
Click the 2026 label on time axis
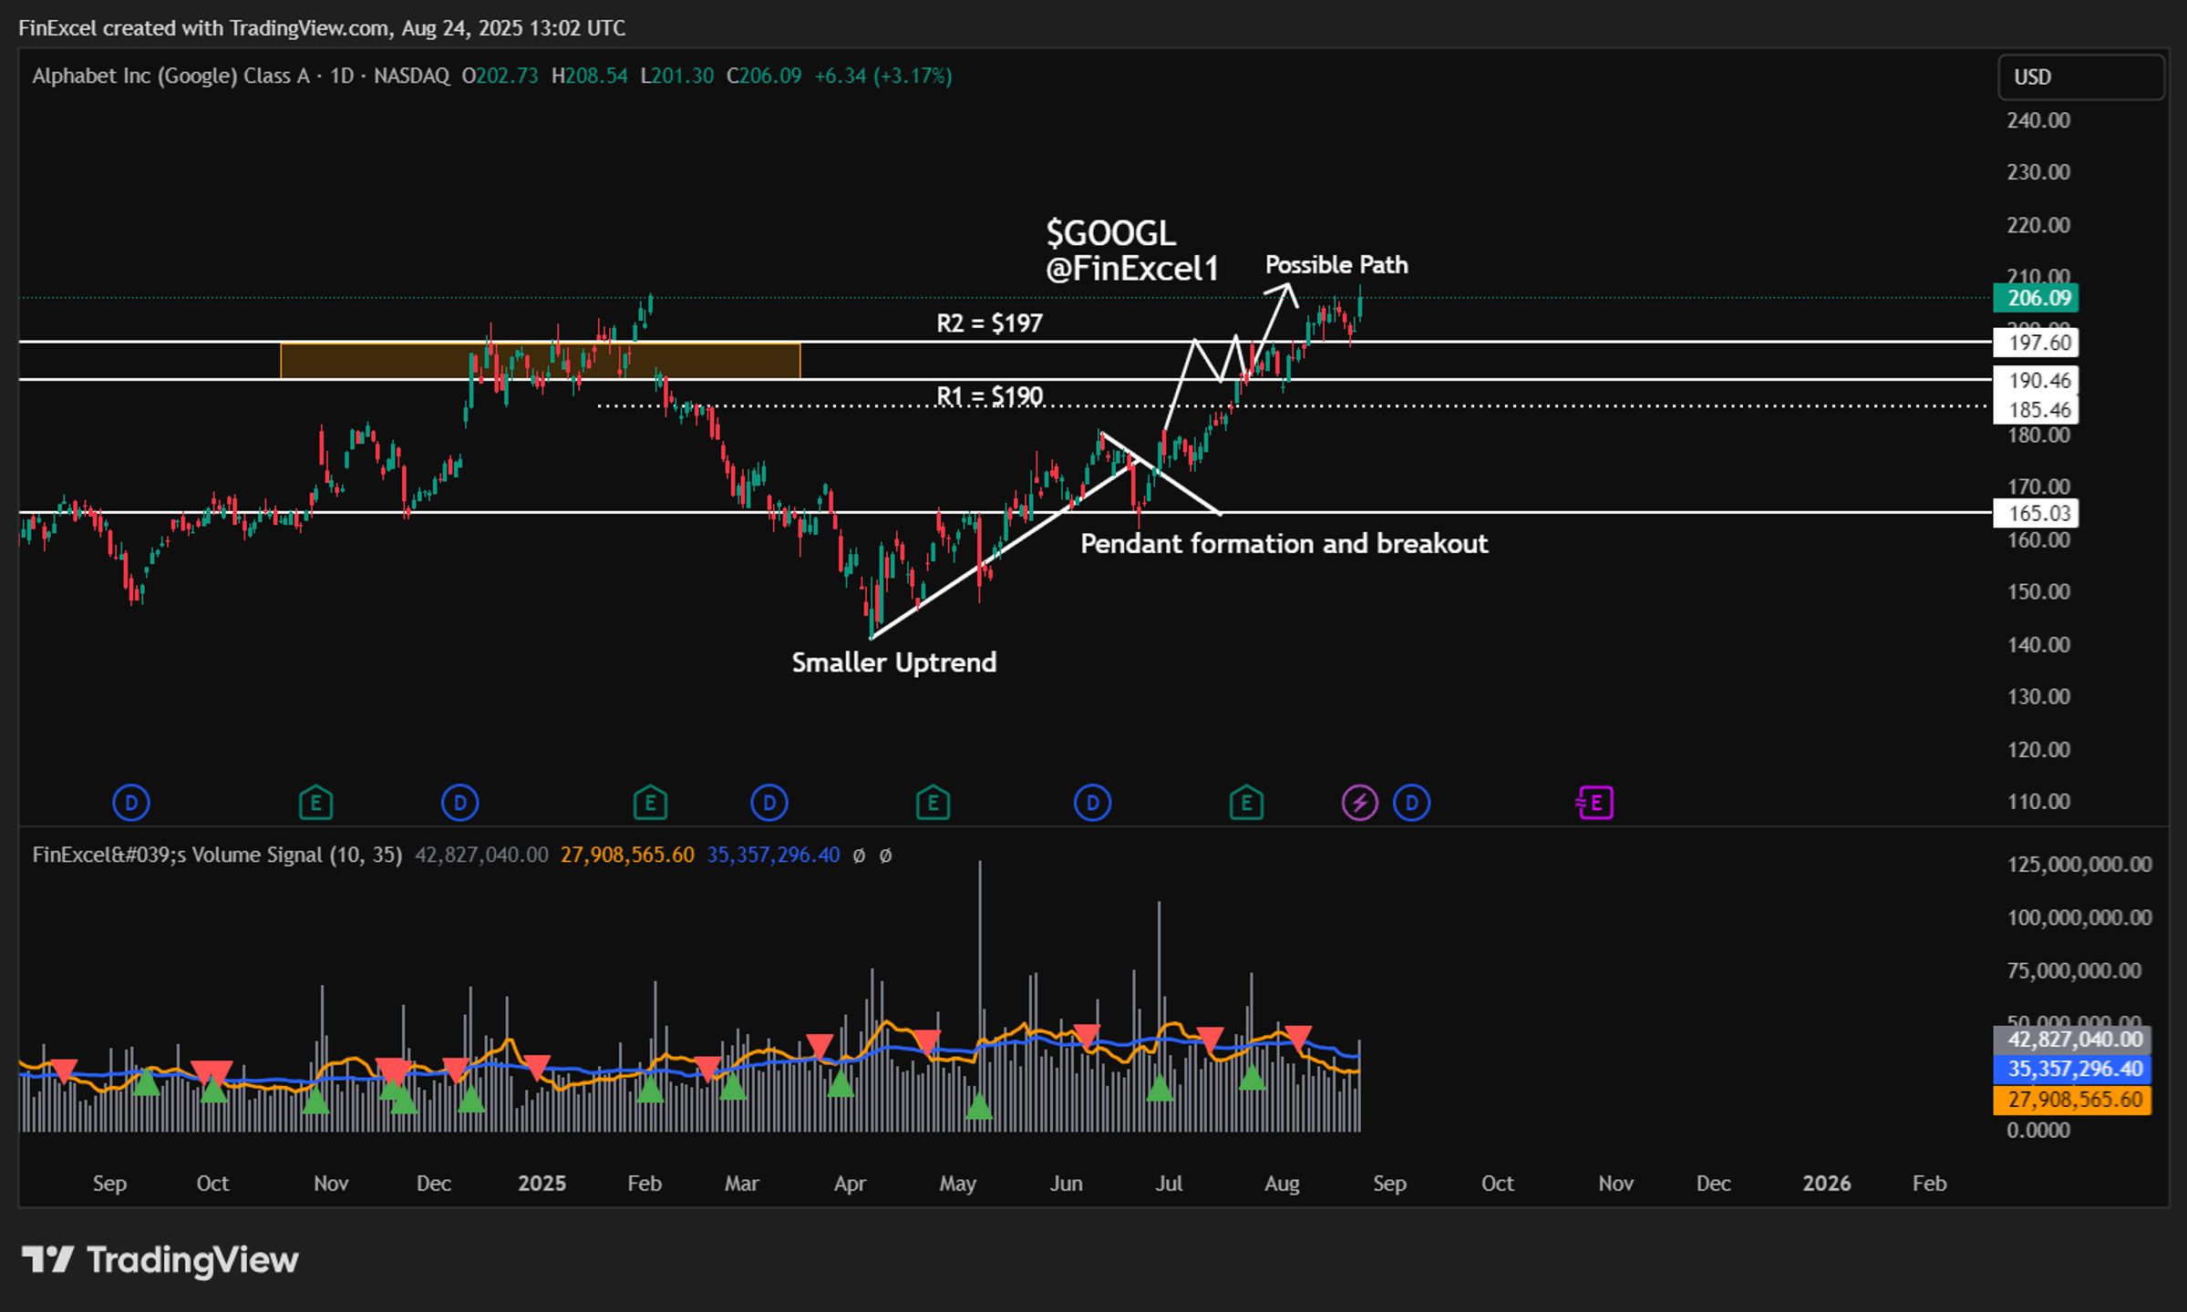point(1827,1183)
